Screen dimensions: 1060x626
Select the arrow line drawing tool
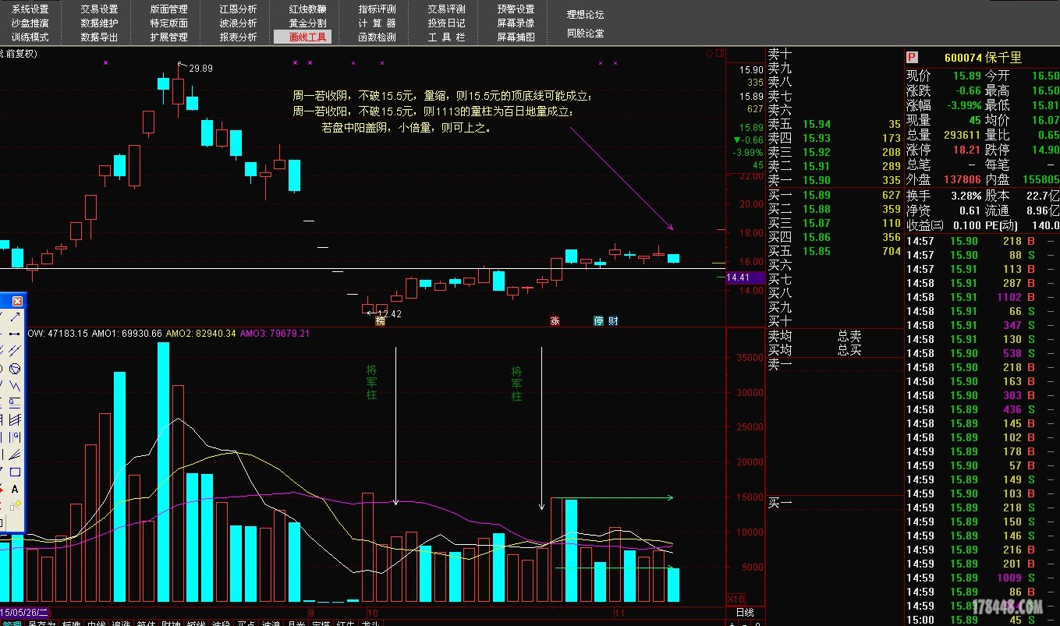tap(15, 317)
